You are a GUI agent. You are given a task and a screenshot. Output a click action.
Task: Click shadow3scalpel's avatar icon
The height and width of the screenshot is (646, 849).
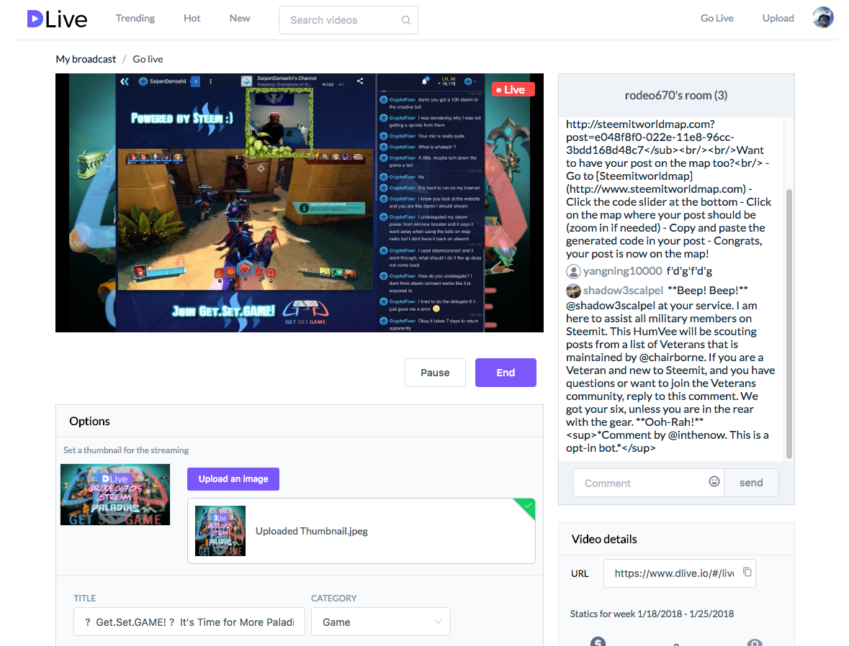573,291
